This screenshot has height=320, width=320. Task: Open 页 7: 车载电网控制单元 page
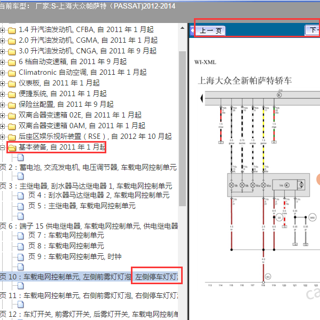pos(66,236)
